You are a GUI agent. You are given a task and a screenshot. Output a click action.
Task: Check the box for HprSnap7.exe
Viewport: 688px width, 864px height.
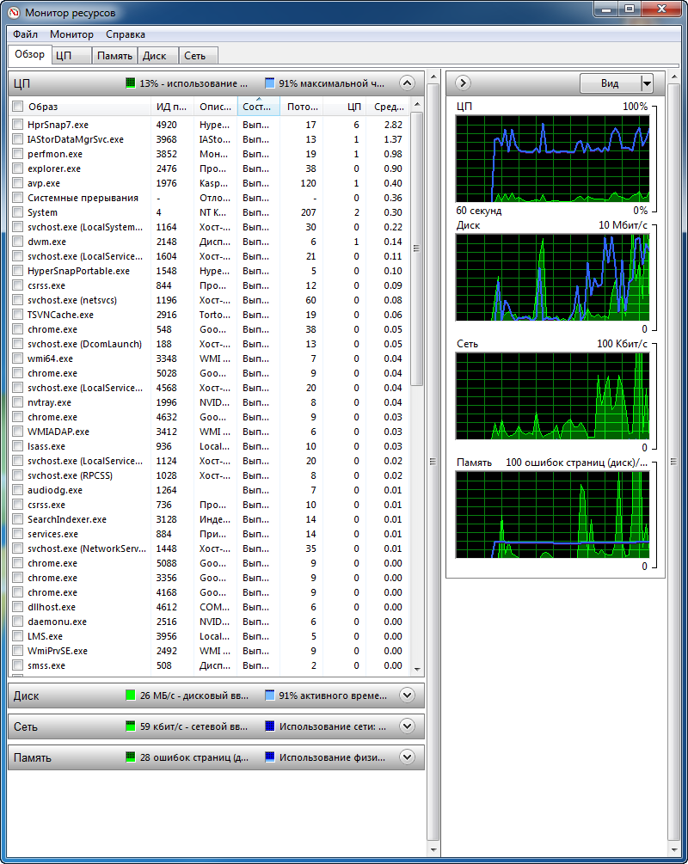[17, 125]
